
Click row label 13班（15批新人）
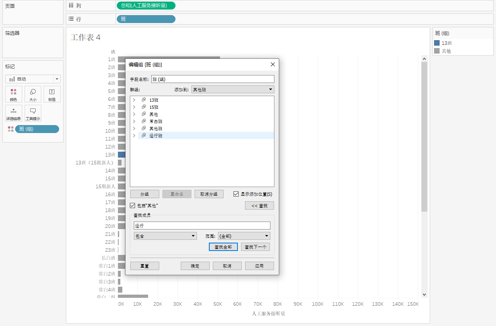click(x=95, y=162)
